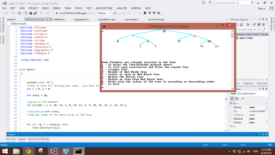Select 'data 5 main' project node

[246, 38]
